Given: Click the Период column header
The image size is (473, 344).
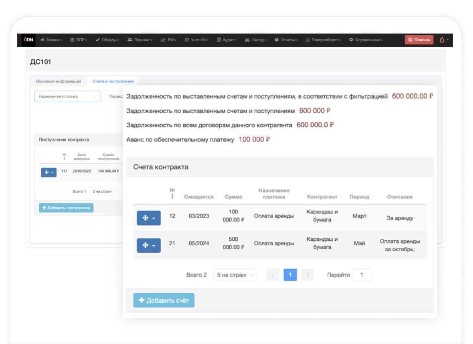Looking at the screenshot, I should (x=359, y=197).
